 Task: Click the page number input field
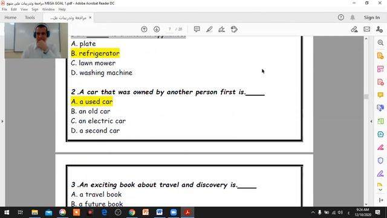click(x=169, y=29)
